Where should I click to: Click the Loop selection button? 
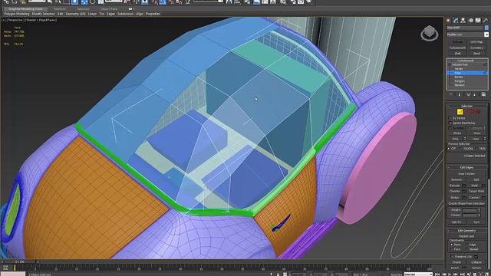(x=476, y=138)
